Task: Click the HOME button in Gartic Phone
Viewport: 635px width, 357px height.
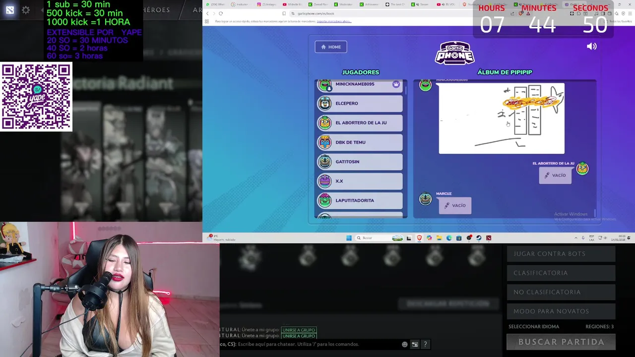Action: point(331,47)
